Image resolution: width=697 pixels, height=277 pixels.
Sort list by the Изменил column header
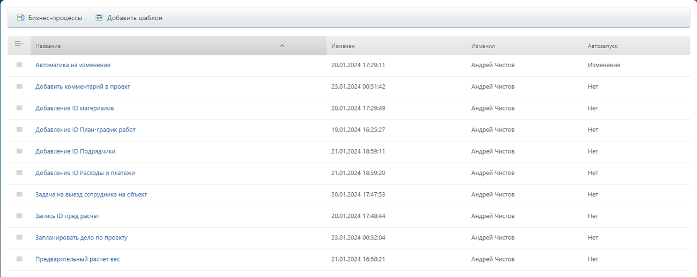[x=483, y=46]
